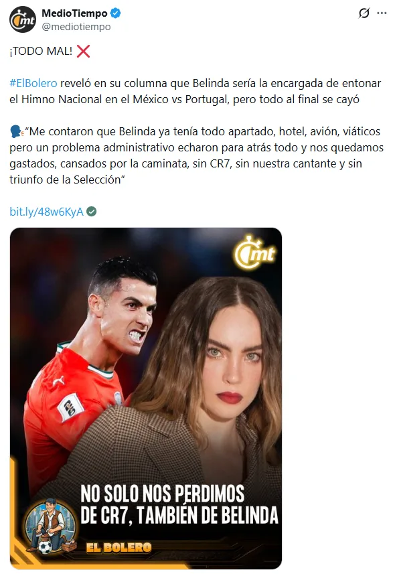Click the yellow EL BOLERO label
Screen dimensions: 395x574
click(118, 548)
